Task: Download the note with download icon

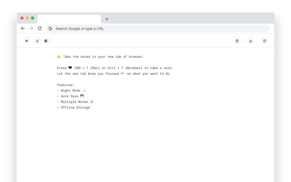Action: tap(251, 41)
